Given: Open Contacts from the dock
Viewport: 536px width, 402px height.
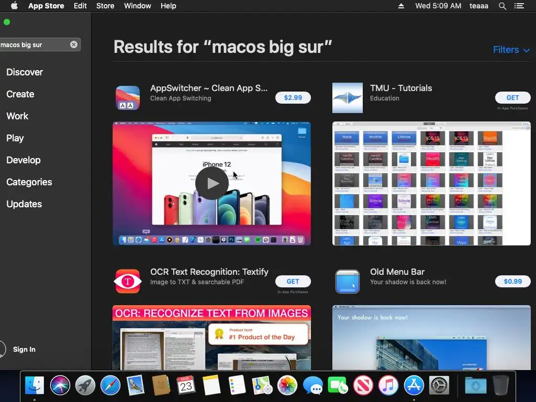Looking at the screenshot, I should (161, 385).
